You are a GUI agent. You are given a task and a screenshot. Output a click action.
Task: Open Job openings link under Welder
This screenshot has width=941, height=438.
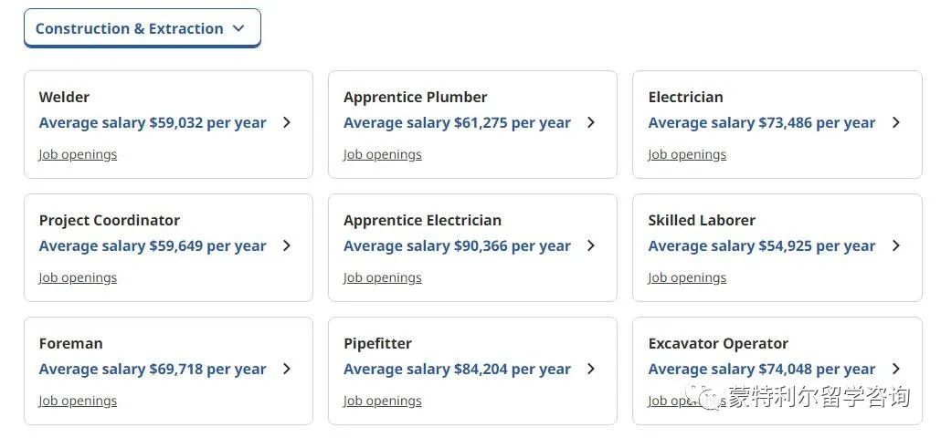point(78,154)
